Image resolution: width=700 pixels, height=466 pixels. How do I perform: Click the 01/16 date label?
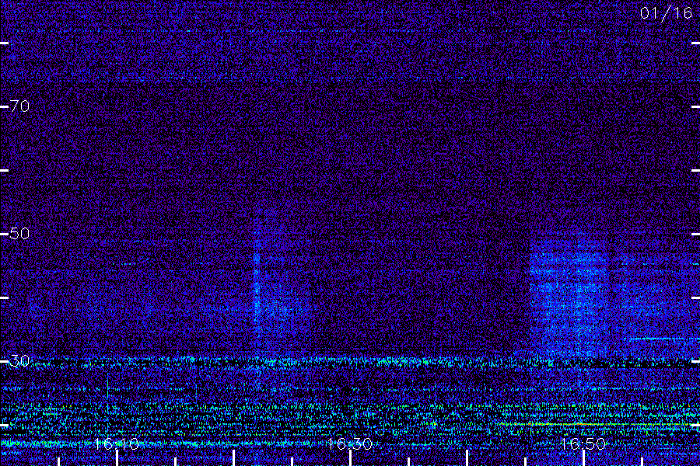[666, 13]
